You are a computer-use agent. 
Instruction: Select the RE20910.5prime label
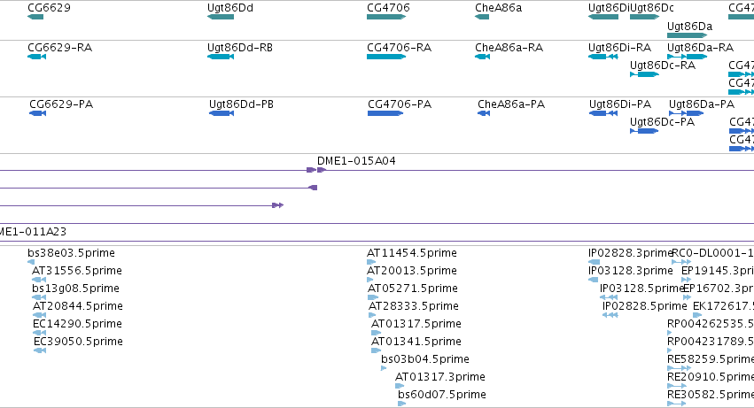click(x=711, y=377)
